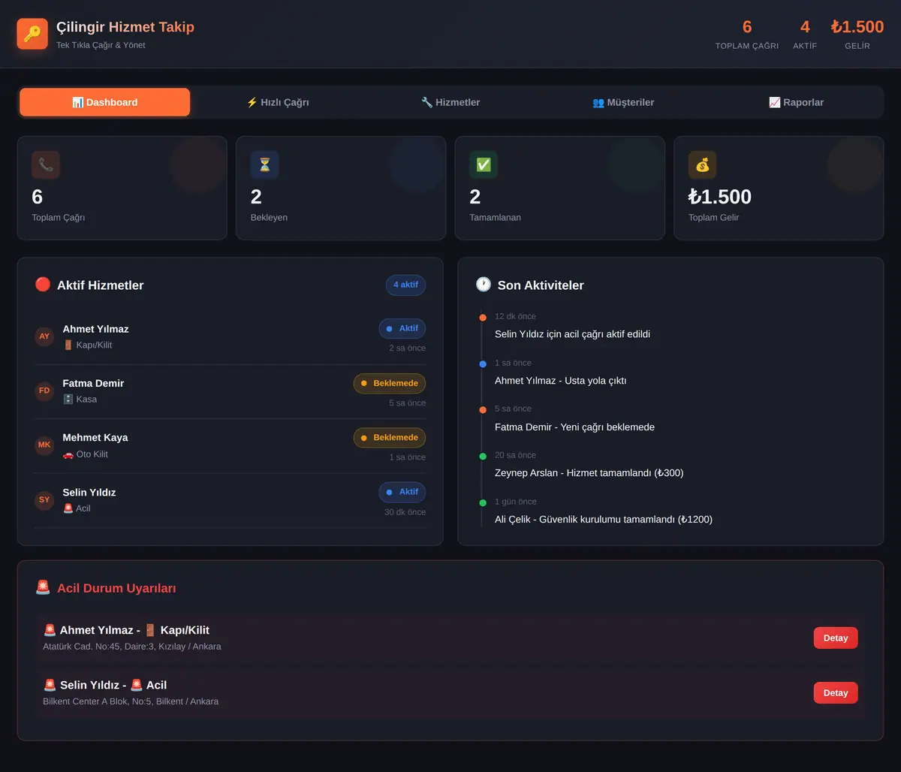The height and width of the screenshot is (772, 901).
Task: Switch to the Hızlı Çağrı tab
Action: pos(278,102)
